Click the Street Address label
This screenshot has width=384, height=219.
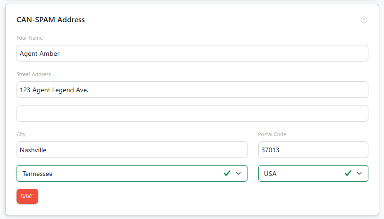[x=34, y=74]
